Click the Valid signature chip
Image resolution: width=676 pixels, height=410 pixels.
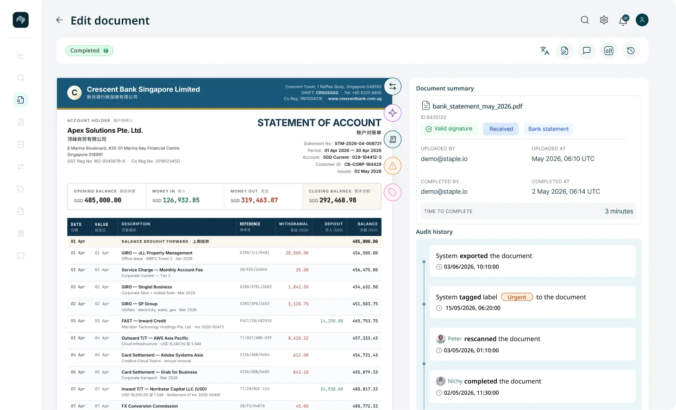449,129
